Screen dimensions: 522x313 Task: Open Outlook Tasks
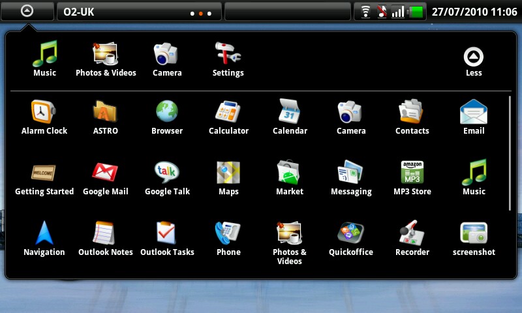pyautogui.click(x=167, y=239)
